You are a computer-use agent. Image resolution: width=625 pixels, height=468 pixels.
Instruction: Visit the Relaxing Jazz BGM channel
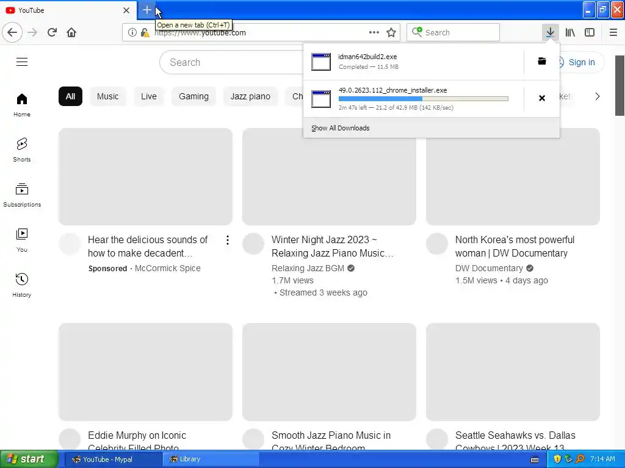[x=308, y=268]
